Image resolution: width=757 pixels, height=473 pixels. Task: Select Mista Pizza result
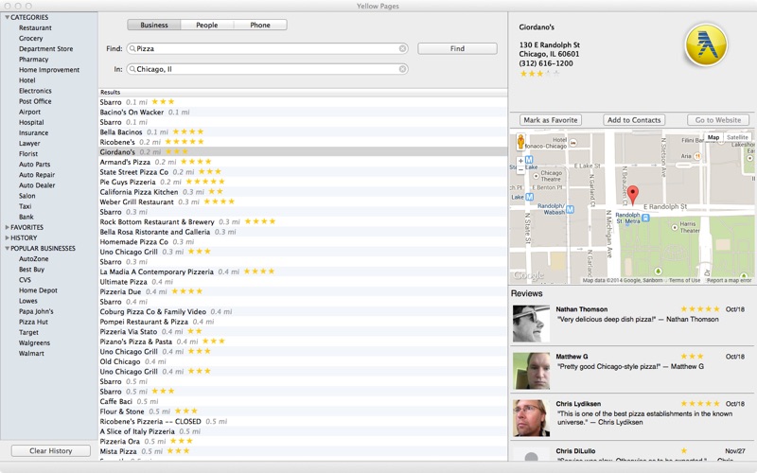pyautogui.click(x=303, y=451)
